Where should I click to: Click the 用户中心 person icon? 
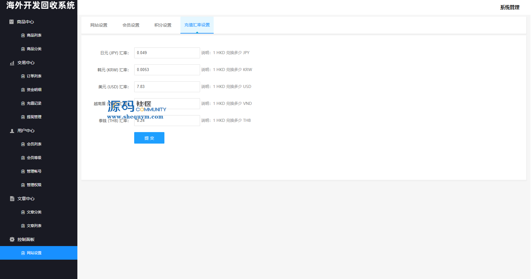point(12,131)
